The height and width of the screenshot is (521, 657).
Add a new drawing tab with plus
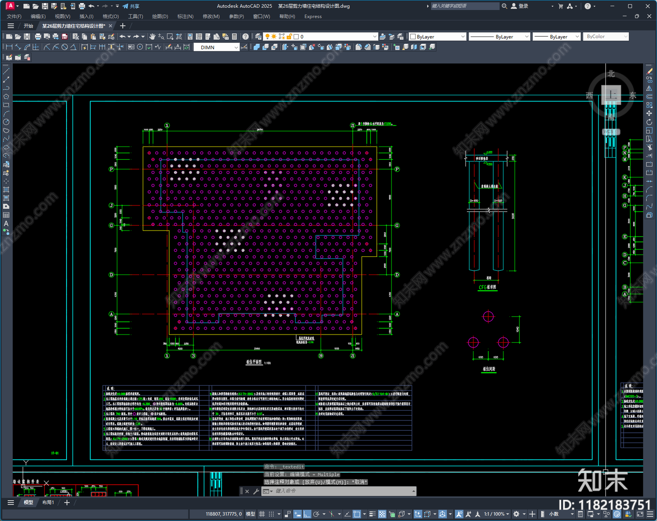[122, 26]
